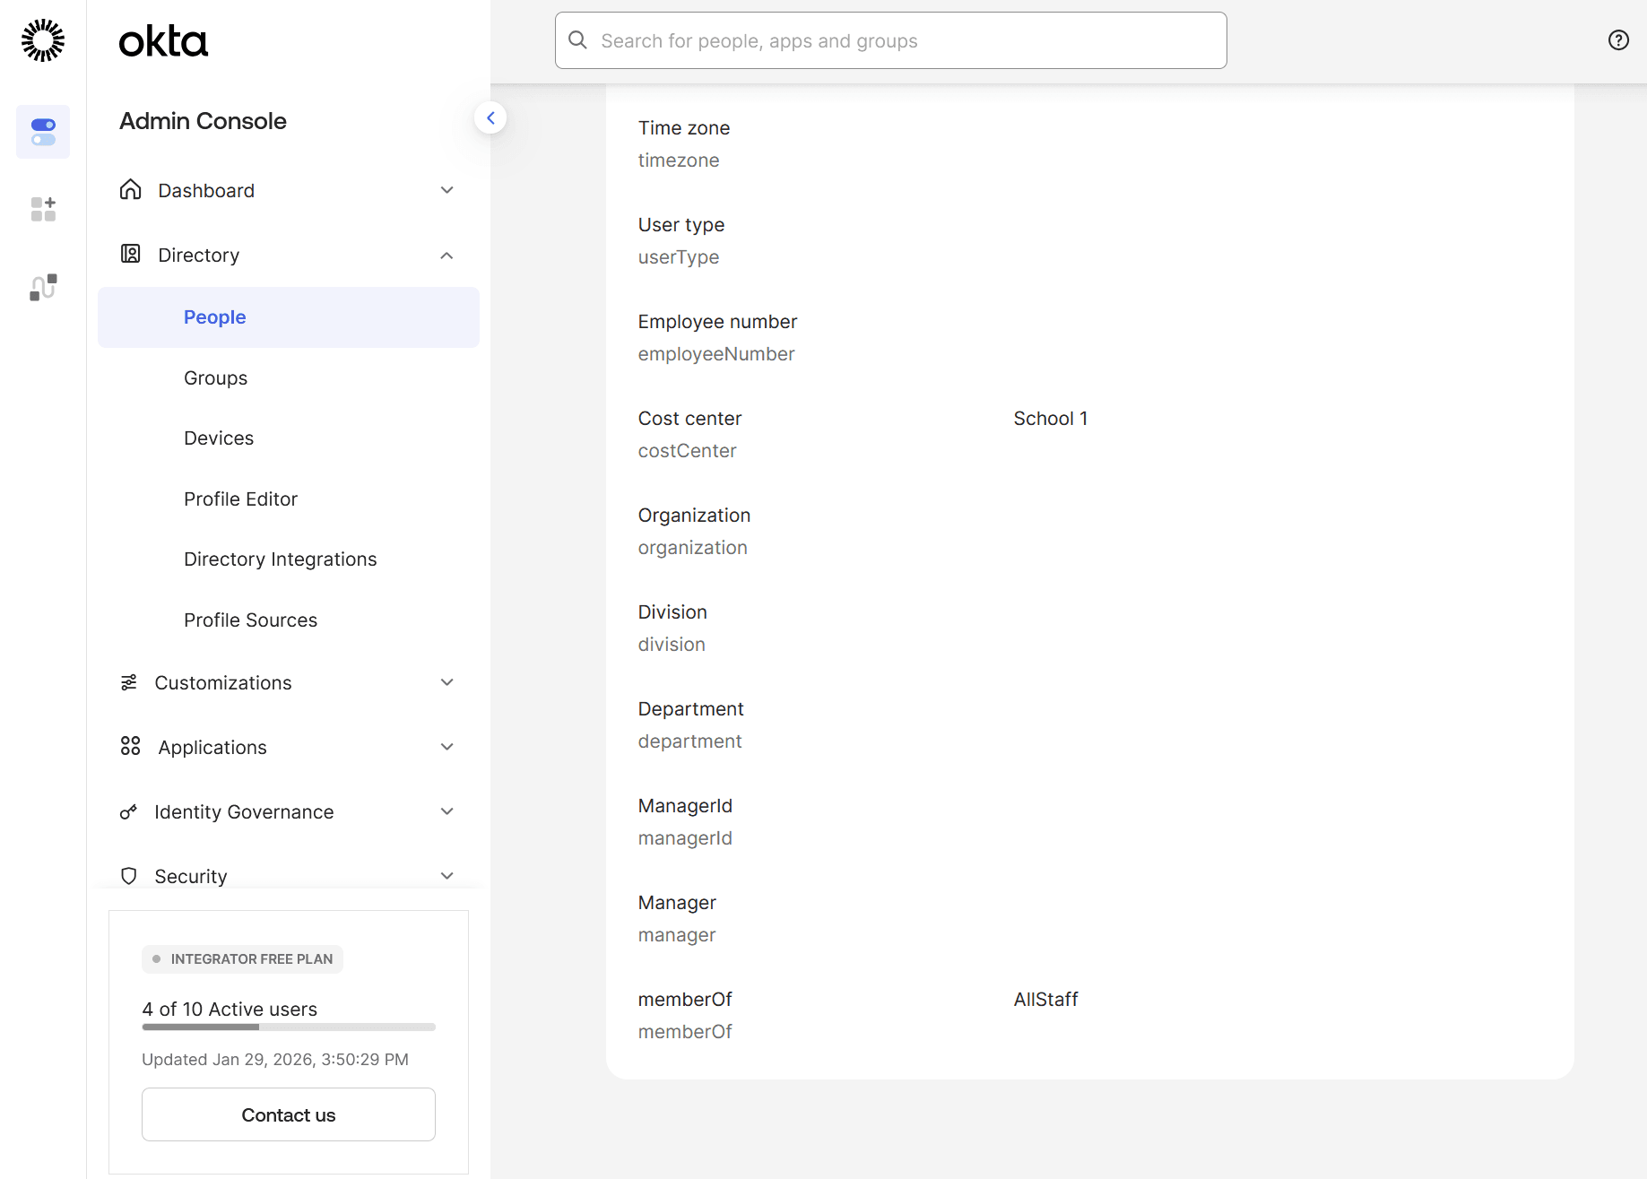
Task: Open the Admin Console rail icon
Action: click(42, 131)
